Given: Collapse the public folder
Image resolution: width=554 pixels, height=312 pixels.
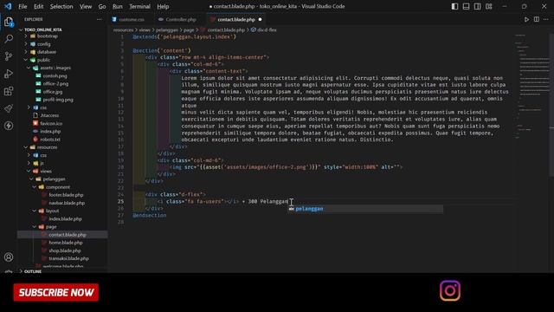Looking at the screenshot, I should (x=43, y=60).
